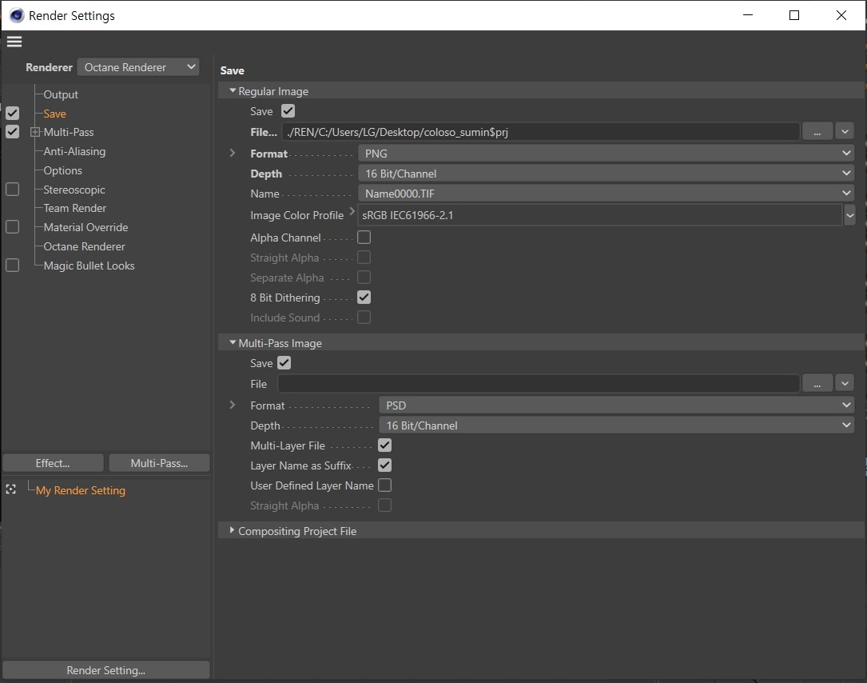Screen dimensions: 867x683
Task: Select Magic Bullet Looks in tree
Action: pyautogui.click(x=89, y=266)
